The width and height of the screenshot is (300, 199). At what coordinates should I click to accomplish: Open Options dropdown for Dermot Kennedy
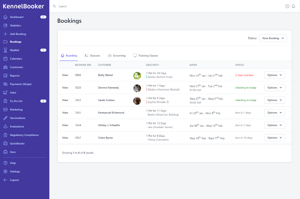[x=274, y=87]
